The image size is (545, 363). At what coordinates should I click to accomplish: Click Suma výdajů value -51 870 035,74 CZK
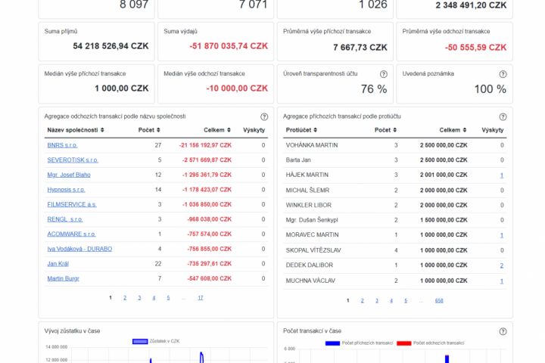tap(229, 46)
